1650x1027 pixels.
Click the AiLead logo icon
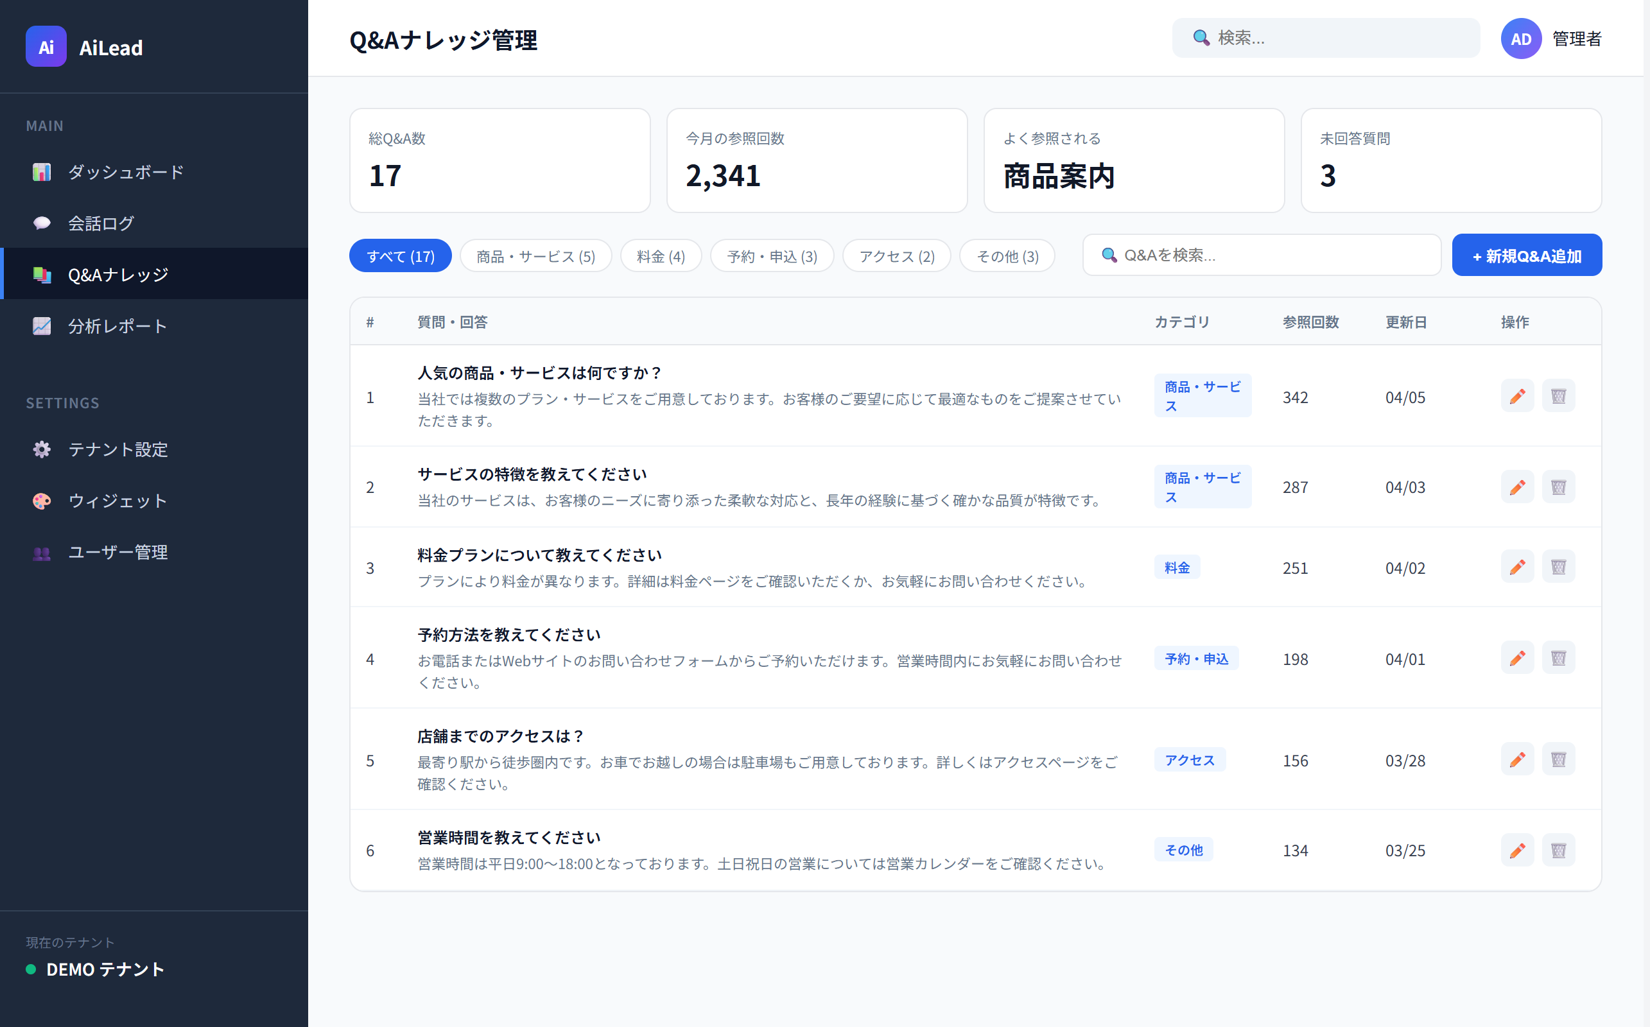coord(46,46)
